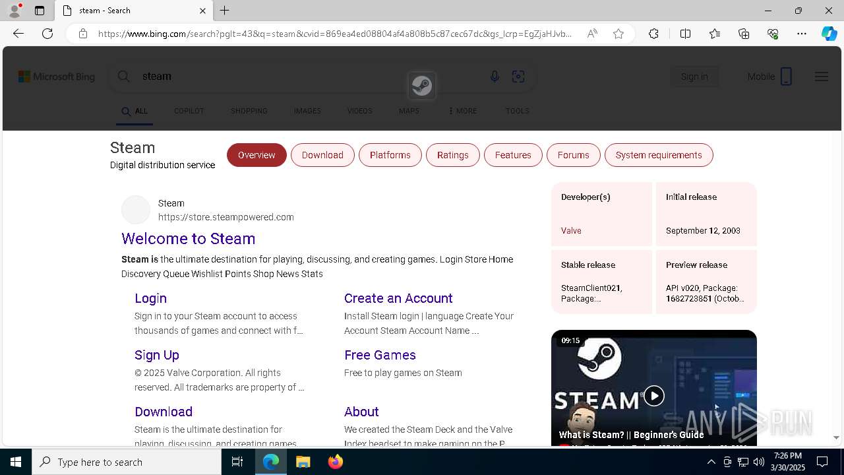
Task: Expand the MORE menu
Action: [463, 111]
